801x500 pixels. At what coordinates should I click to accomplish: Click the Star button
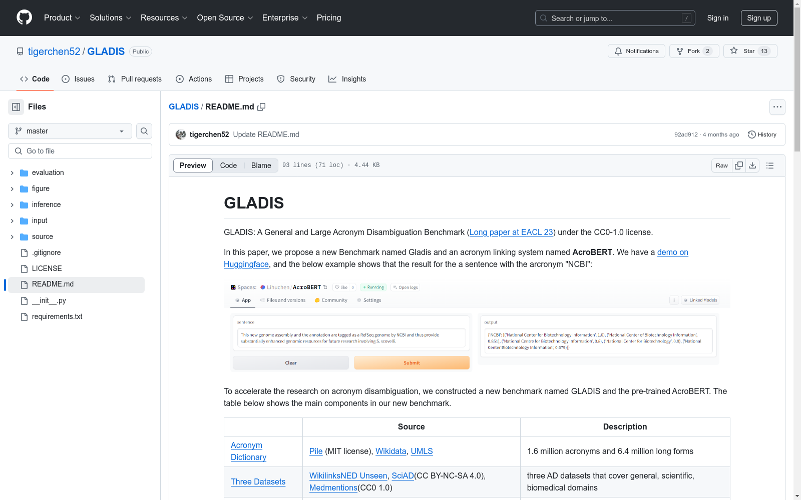pyautogui.click(x=750, y=51)
